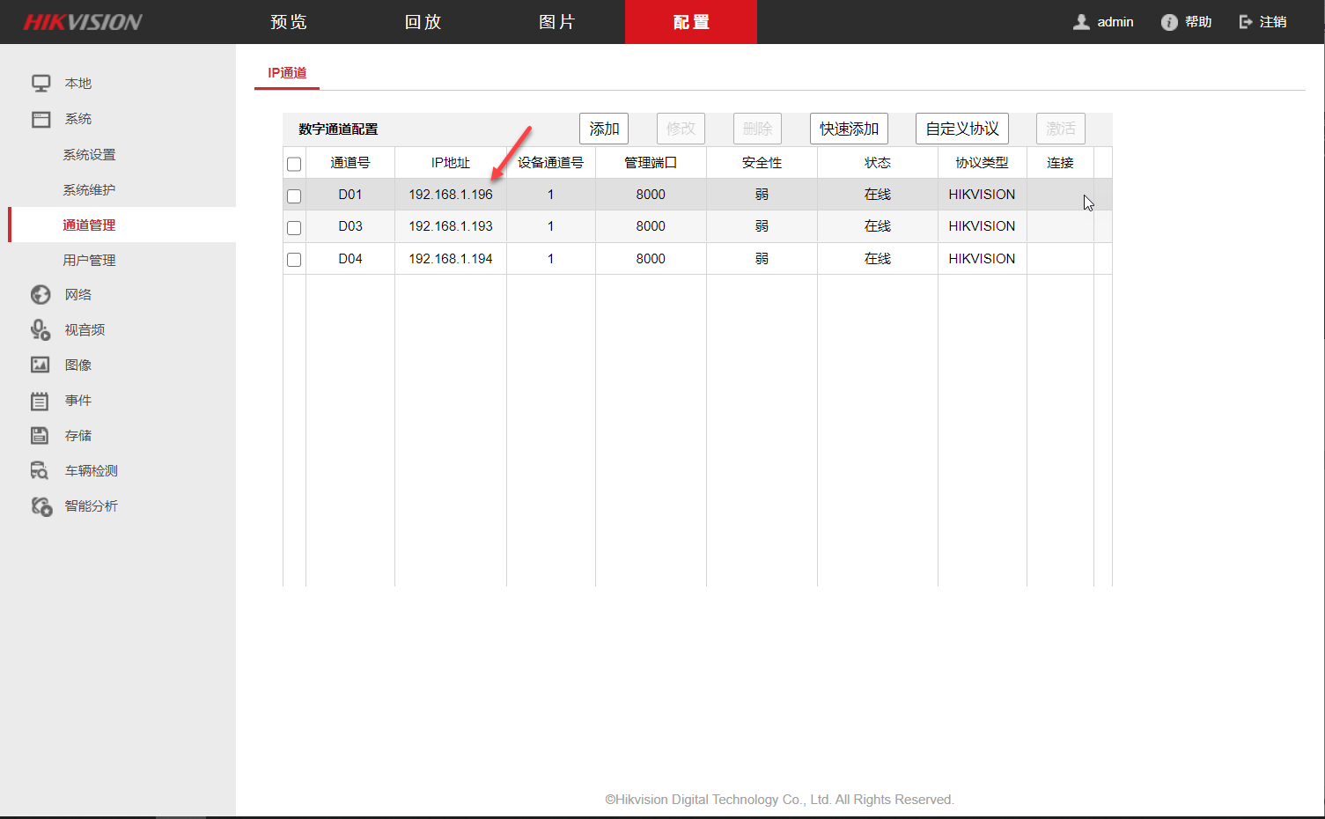Click the 视音频 microphone icon
This screenshot has width=1325, height=819.
click(40, 329)
